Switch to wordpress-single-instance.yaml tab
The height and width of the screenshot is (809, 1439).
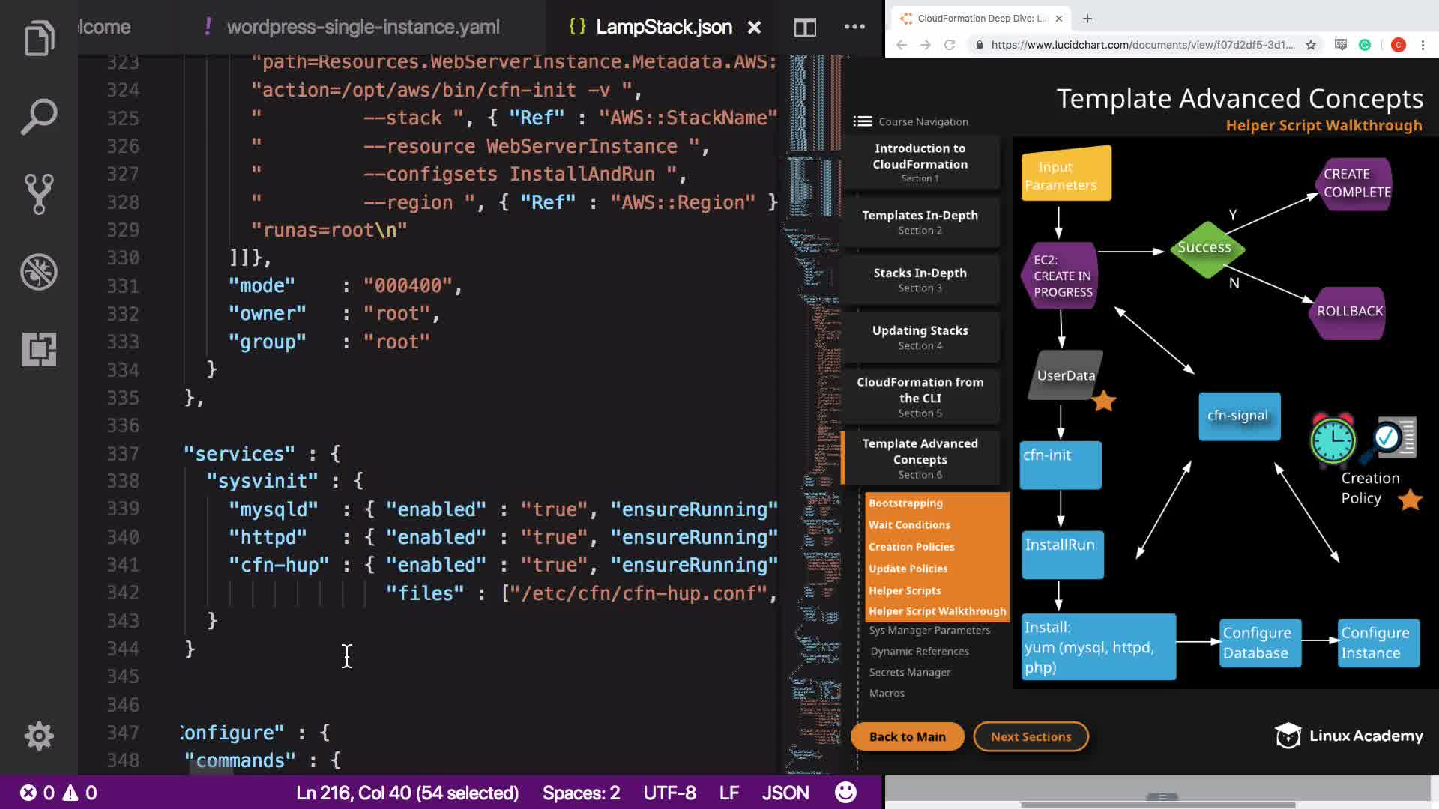(363, 28)
